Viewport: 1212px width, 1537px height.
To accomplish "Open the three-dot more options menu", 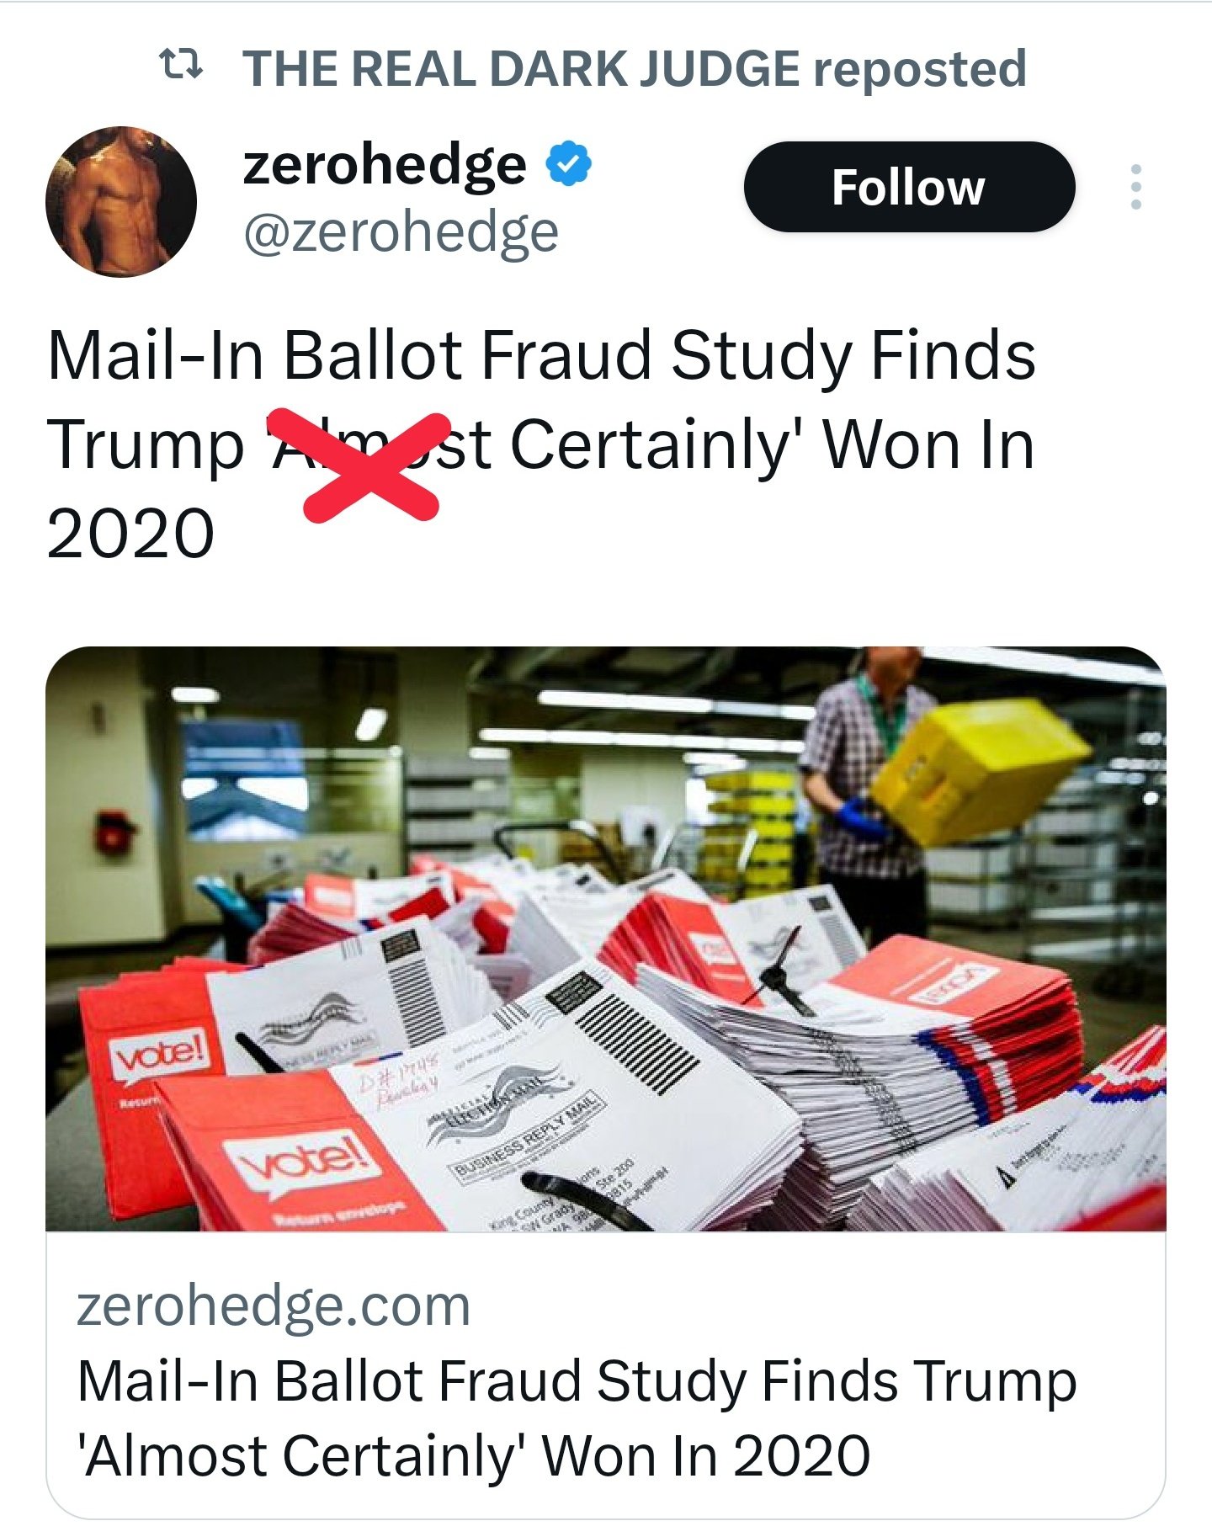I will (x=1135, y=187).
